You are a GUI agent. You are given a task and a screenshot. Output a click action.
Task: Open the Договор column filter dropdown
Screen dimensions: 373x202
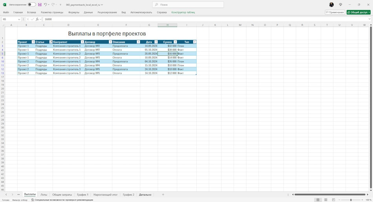110,42
